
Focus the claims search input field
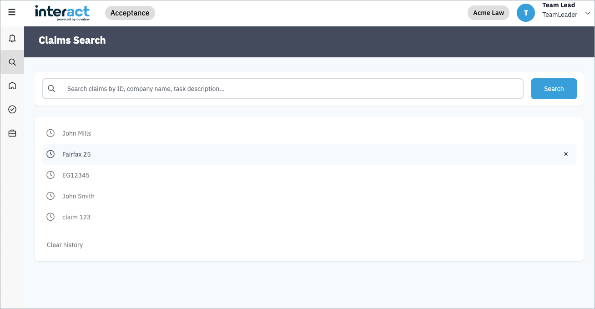pos(291,89)
